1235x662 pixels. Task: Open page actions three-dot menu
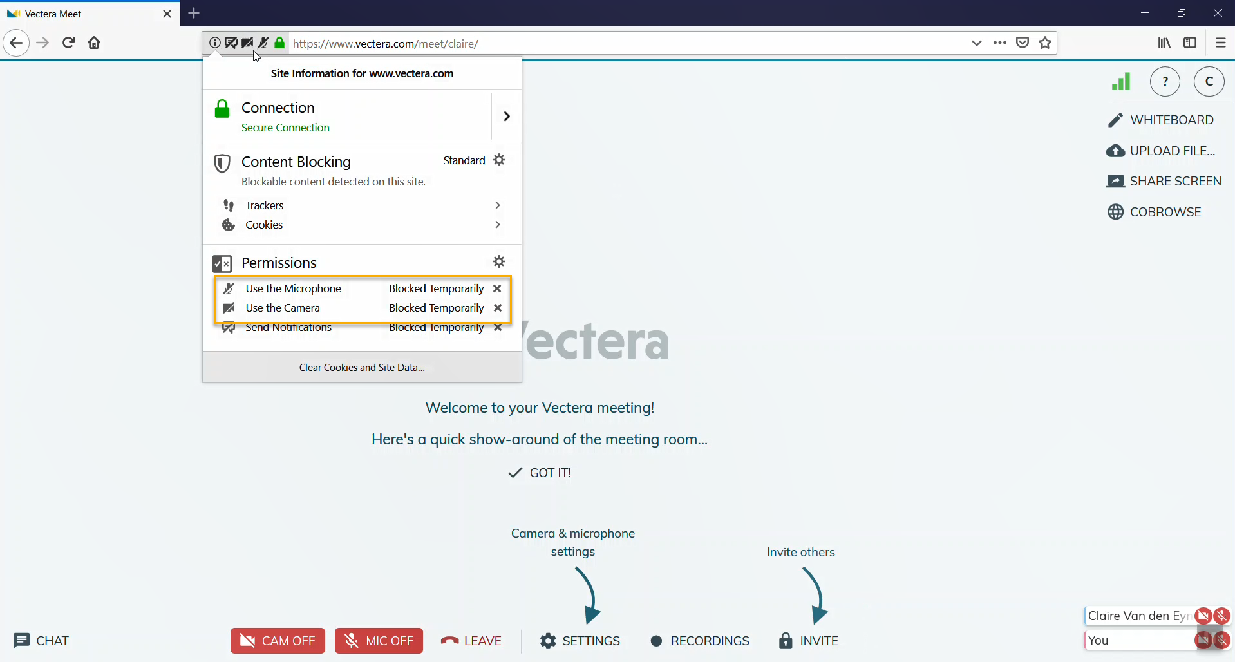1000,43
